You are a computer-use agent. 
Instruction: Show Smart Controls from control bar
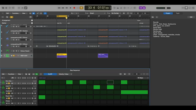pos(19,8)
